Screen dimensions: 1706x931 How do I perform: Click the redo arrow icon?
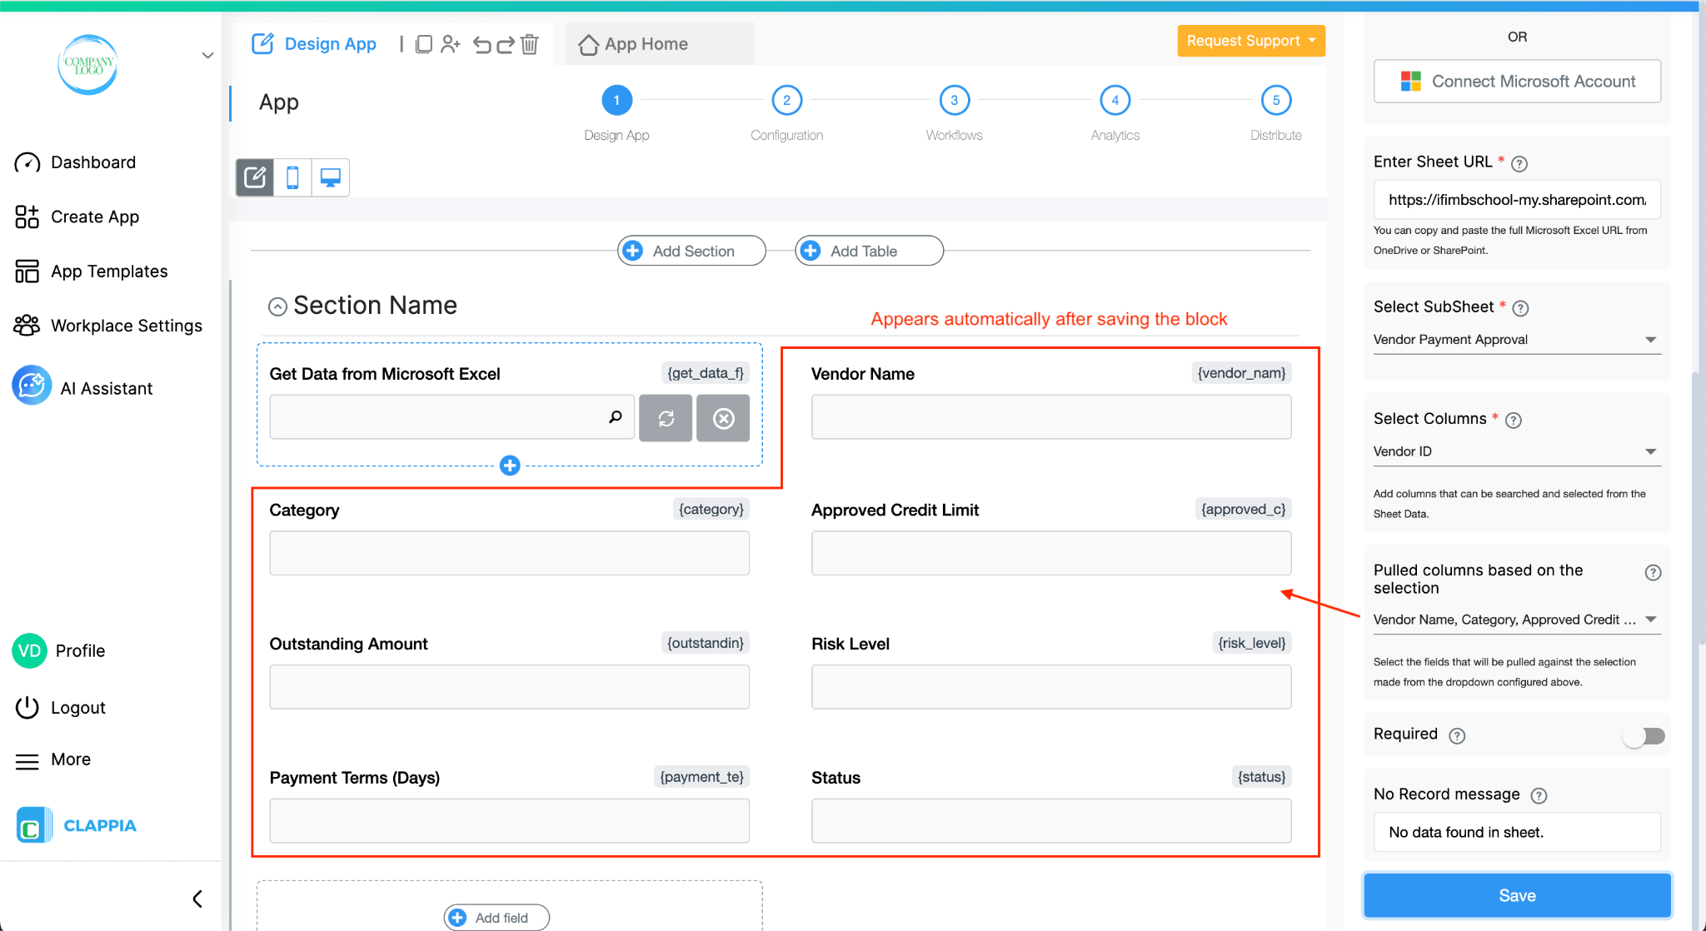[506, 44]
